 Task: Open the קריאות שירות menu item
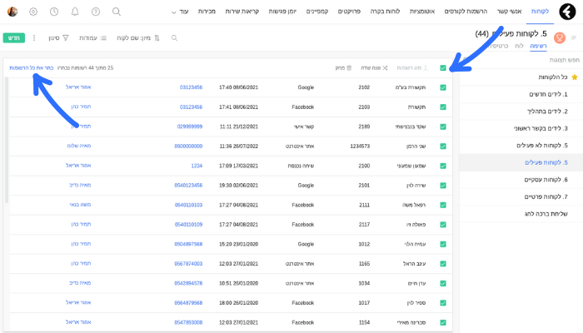tap(242, 11)
